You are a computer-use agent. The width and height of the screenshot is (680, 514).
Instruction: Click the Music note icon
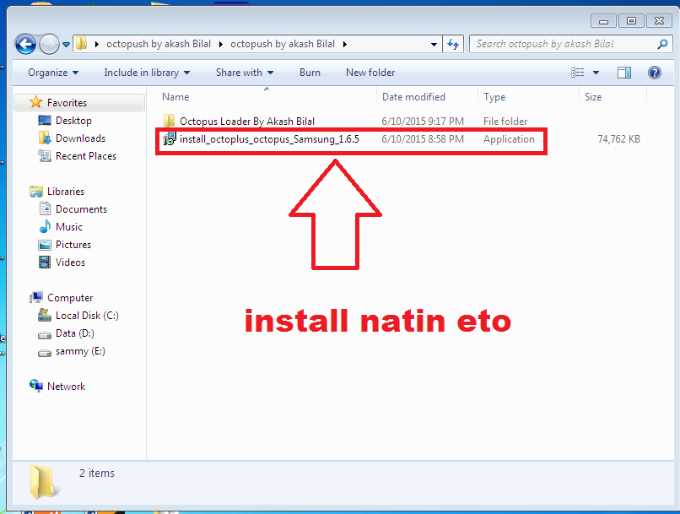click(45, 226)
